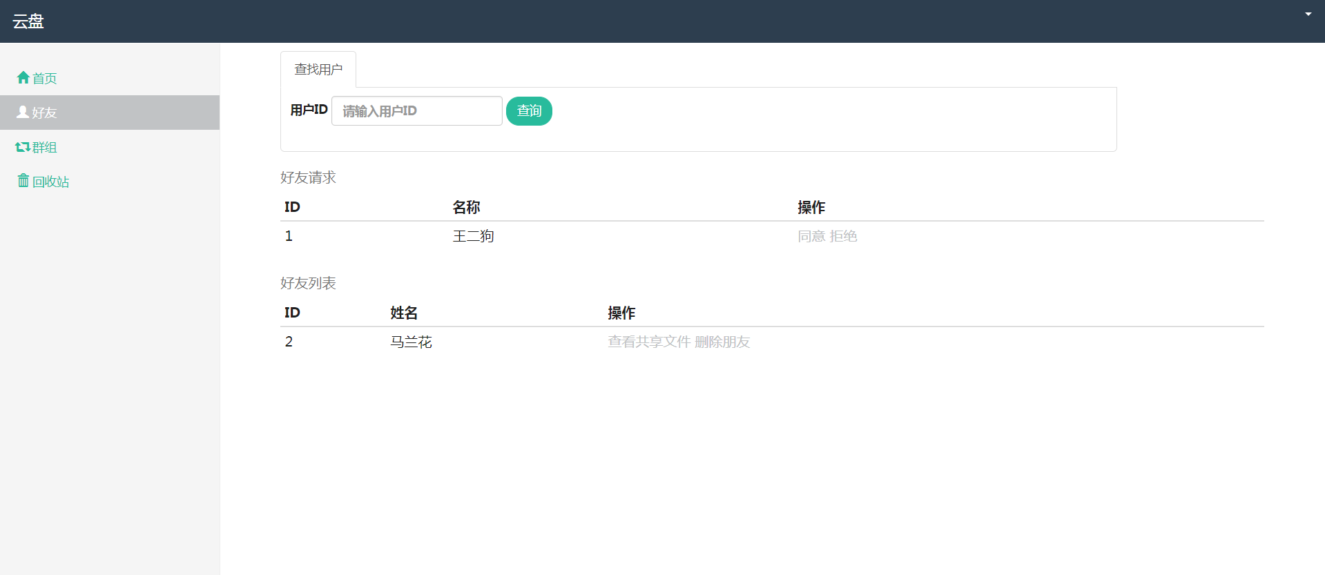
Task: Click the user silhouette icon beside 好友
Action: coord(23,112)
